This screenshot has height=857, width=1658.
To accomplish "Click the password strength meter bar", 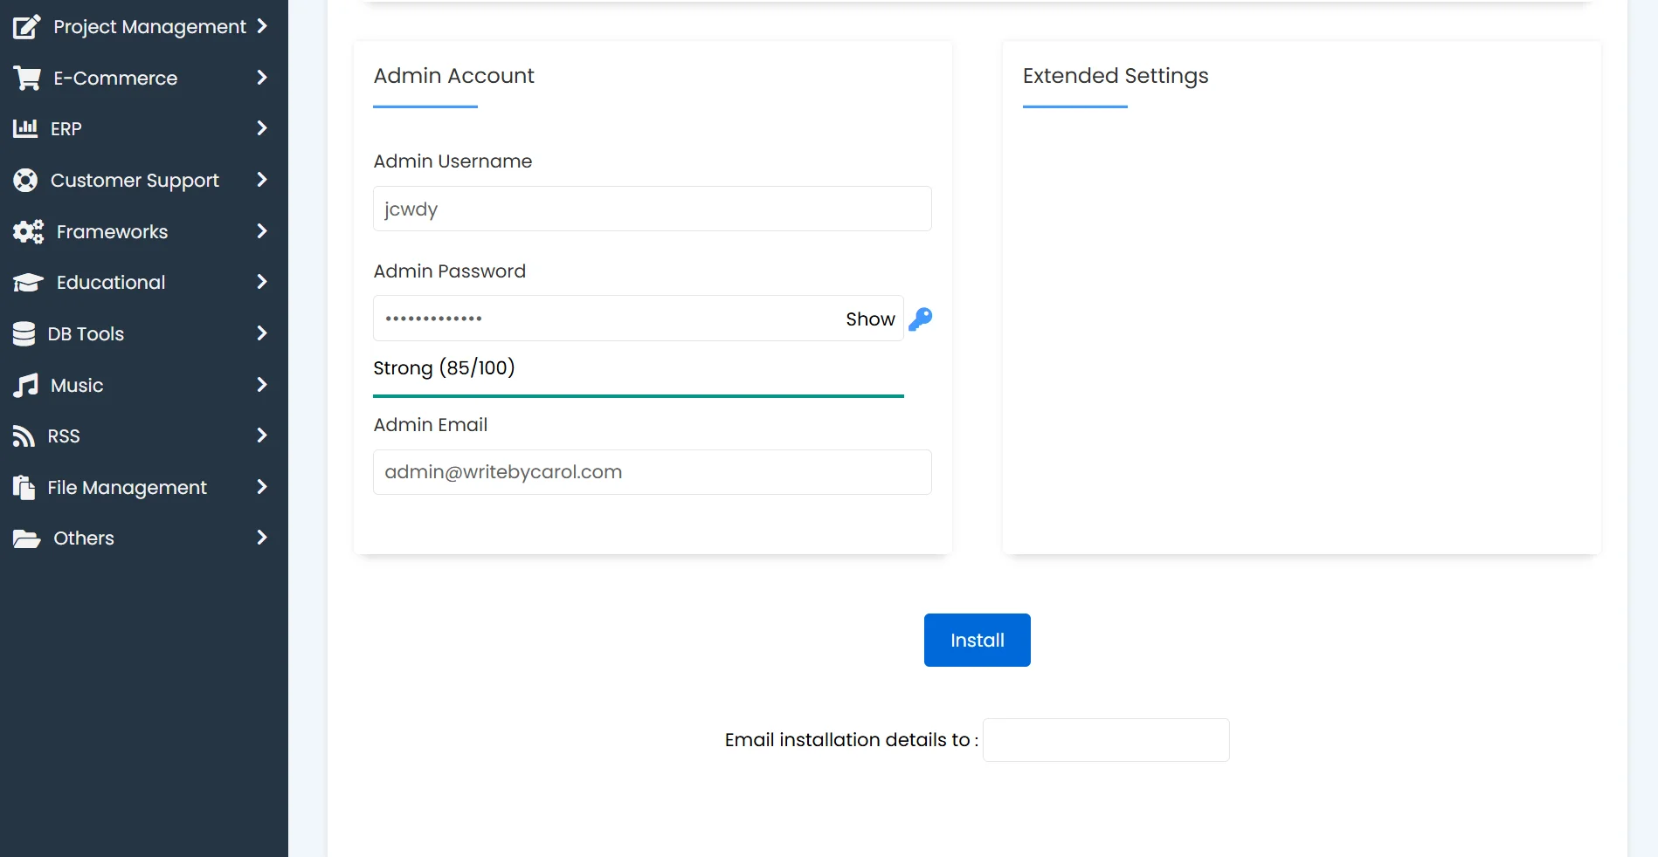I will [x=639, y=396].
